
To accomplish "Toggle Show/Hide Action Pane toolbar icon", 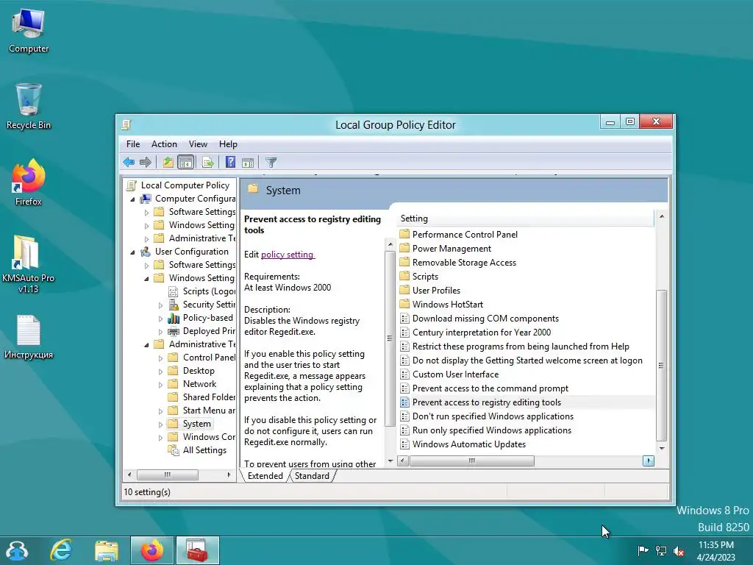I will [248, 163].
